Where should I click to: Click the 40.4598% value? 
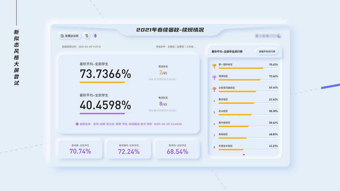[x=105, y=105]
